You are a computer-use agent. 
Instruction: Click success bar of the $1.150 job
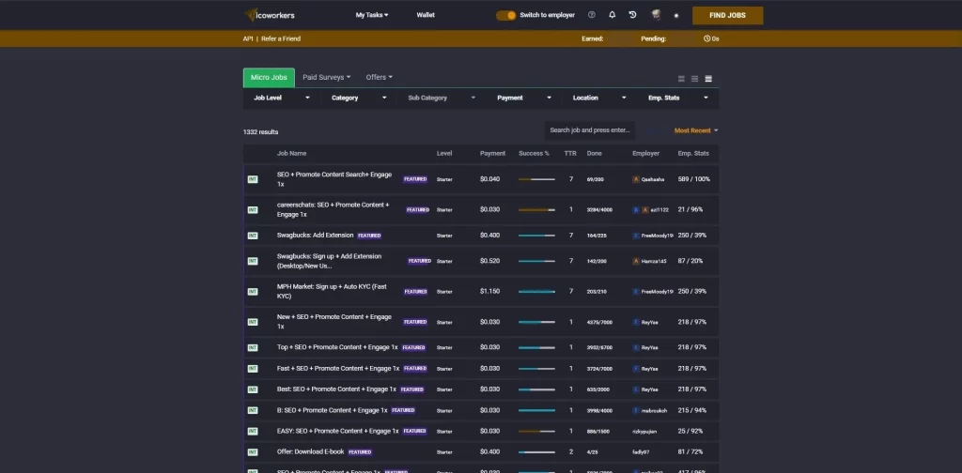pyautogui.click(x=536, y=292)
